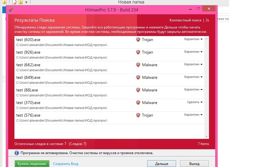This screenshot has width=254, height=167.
Task: Click folder icon in Explorer window title bar
Action: point(4,2)
